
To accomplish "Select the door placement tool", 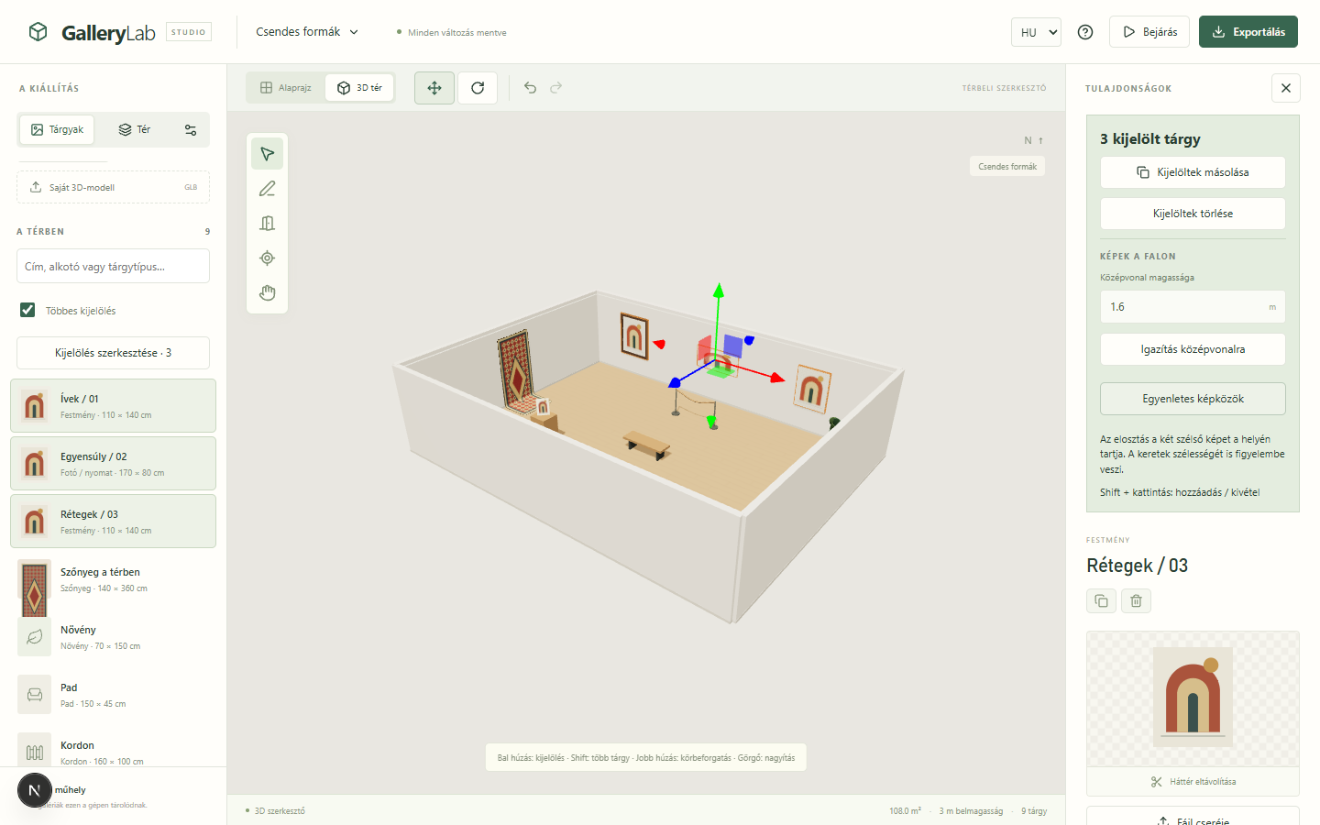I will 267,224.
